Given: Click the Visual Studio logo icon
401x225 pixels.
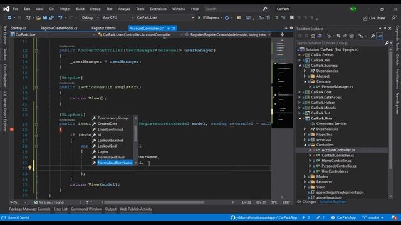Looking at the screenshot, I should pos(6,9).
